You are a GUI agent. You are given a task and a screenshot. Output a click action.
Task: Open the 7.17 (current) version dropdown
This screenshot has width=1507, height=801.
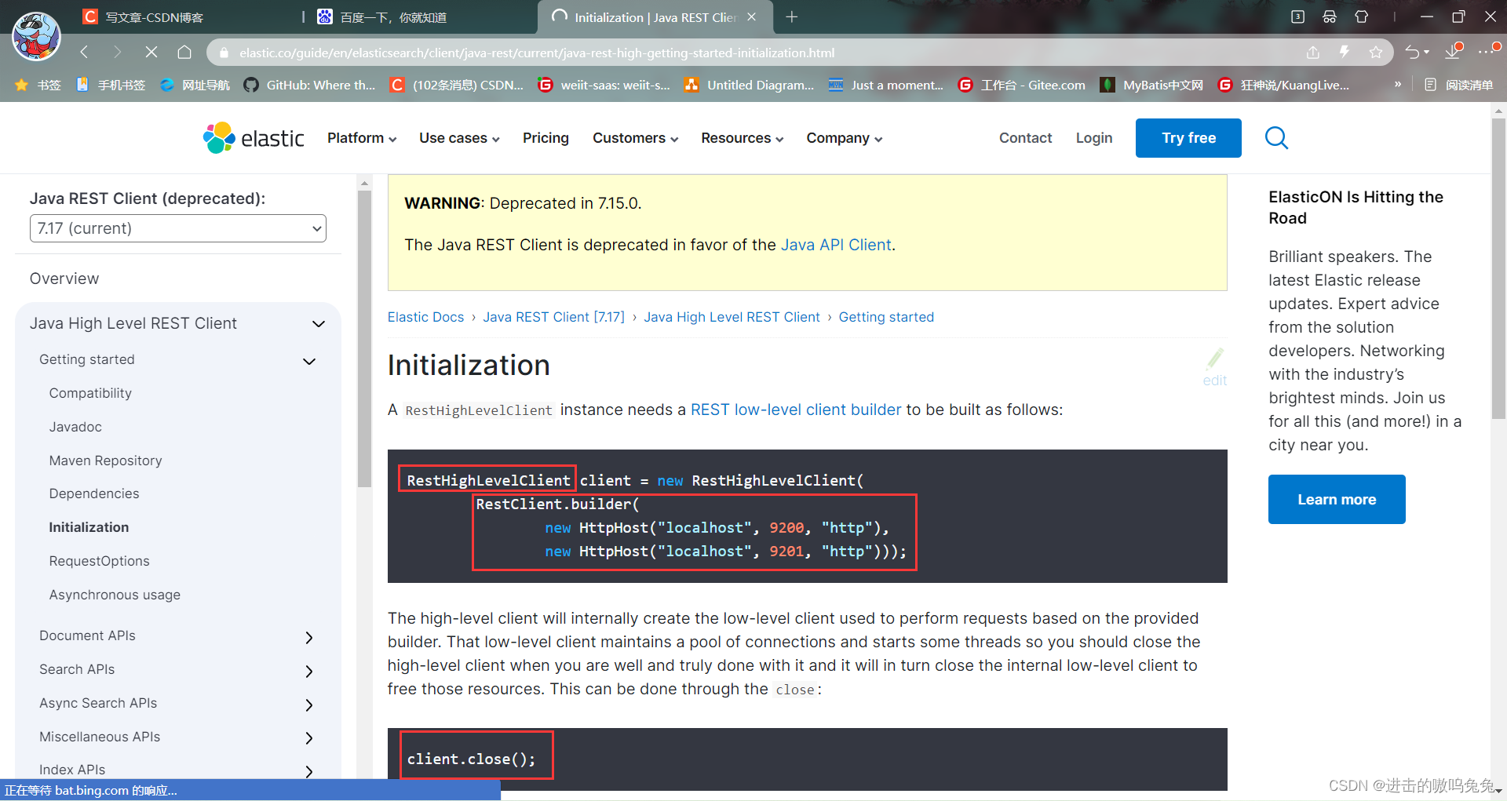[x=178, y=228]
